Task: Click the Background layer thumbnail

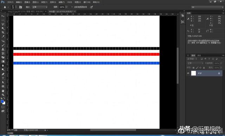Action: click(193, 73)
